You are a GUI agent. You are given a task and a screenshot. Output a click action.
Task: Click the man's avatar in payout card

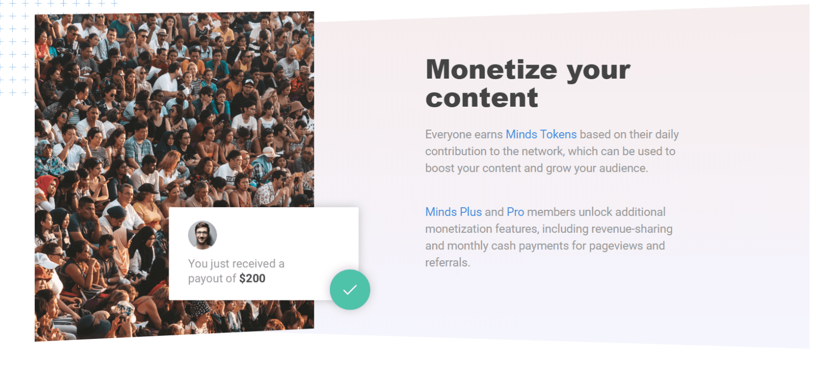(203, 235)
